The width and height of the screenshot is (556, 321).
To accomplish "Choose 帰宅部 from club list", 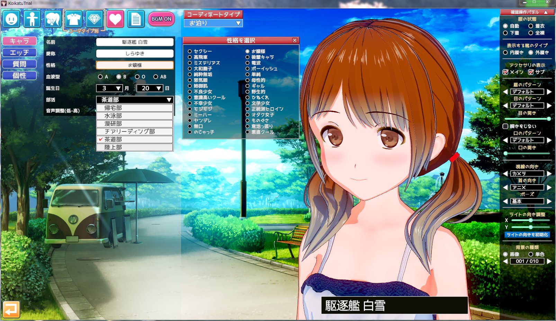I will coord(135,108).
